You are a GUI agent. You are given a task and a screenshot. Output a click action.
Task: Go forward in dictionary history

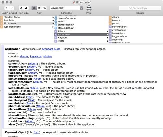pyautogui.click(x=12, y=8)
